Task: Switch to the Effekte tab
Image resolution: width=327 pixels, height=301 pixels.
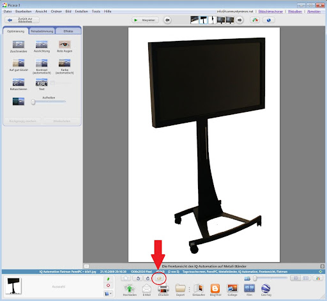Action: point(68,31)
